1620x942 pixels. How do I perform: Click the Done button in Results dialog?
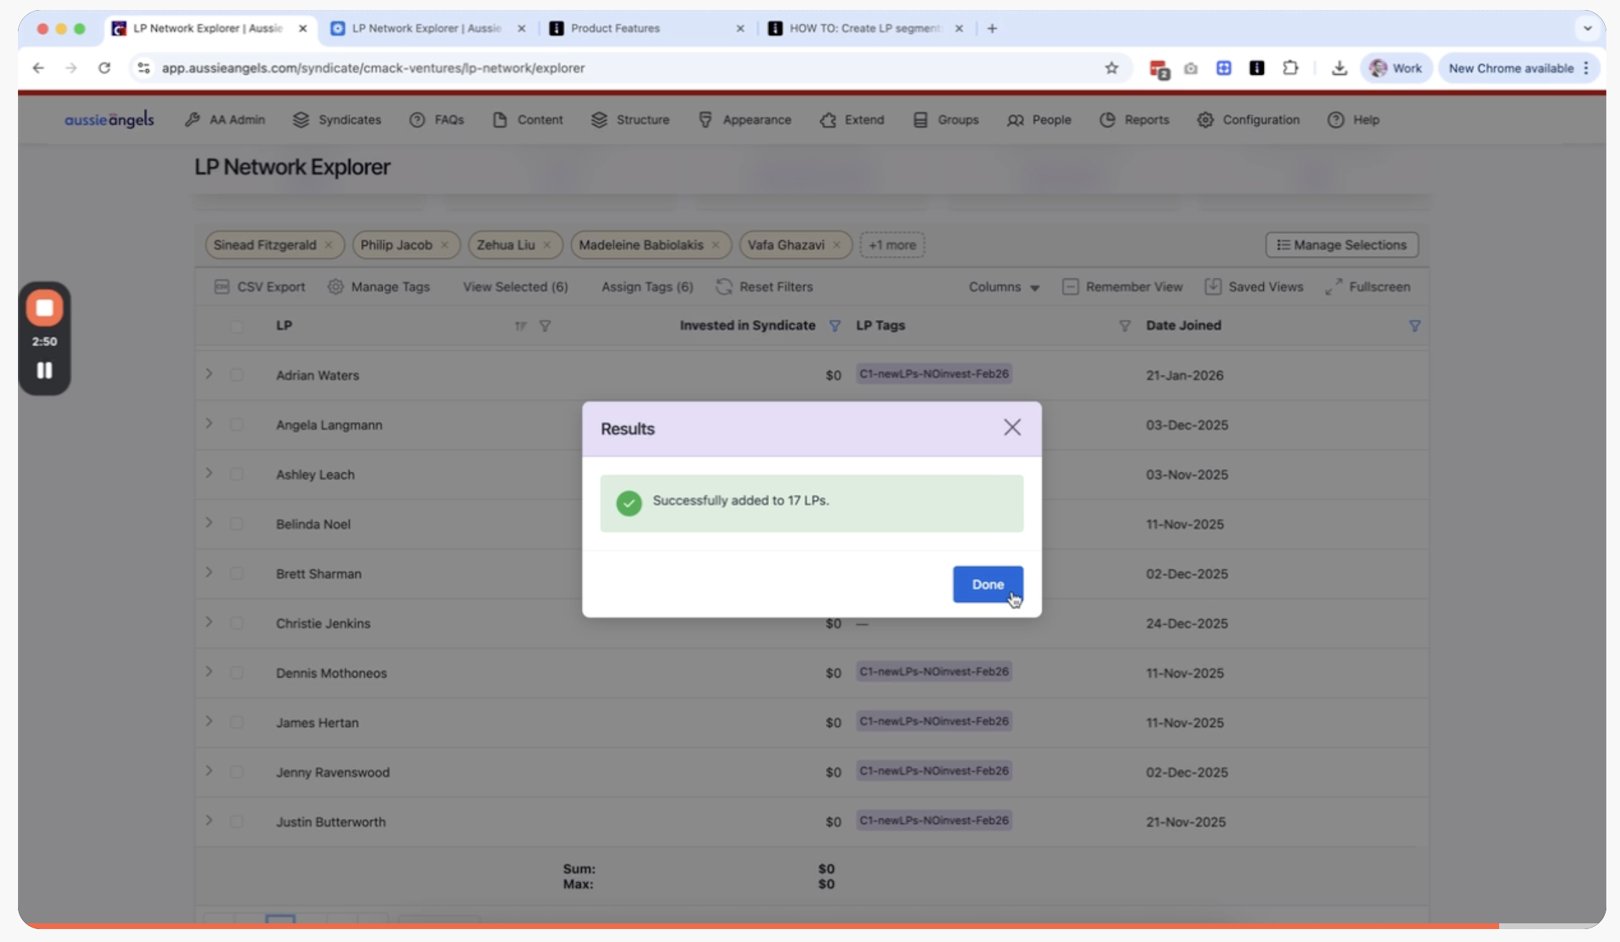tap(988, 584)
